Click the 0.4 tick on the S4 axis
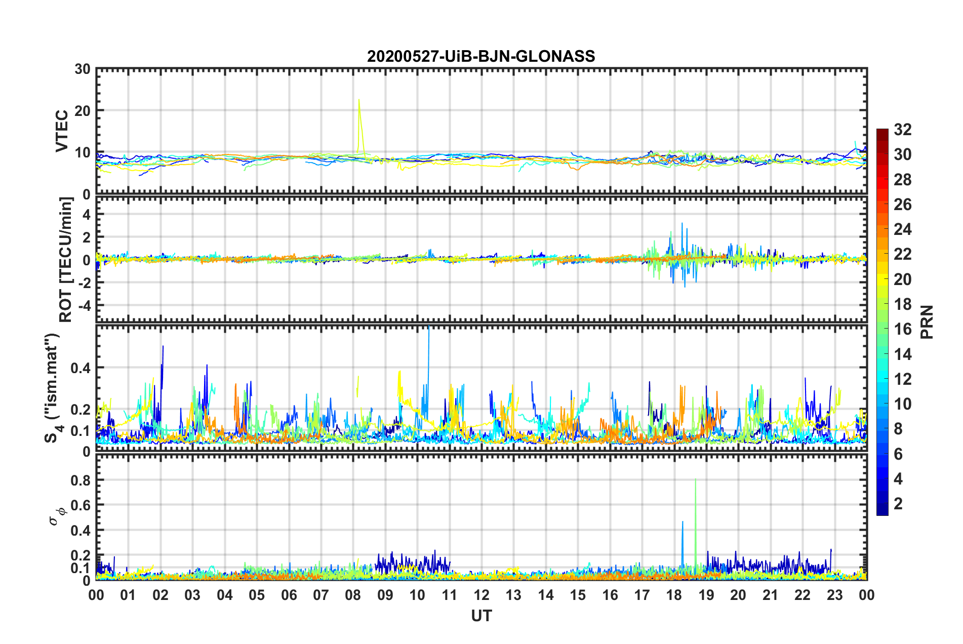 81,368
